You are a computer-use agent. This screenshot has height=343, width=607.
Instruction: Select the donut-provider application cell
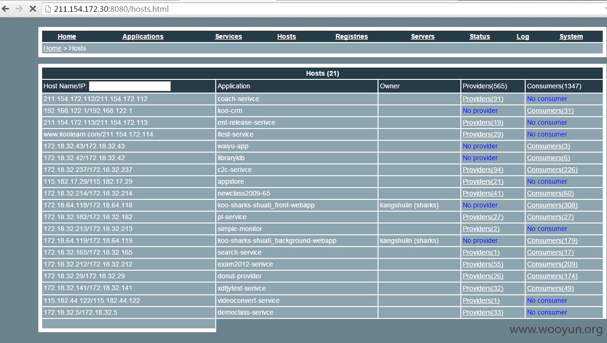(x=297, y=276)
